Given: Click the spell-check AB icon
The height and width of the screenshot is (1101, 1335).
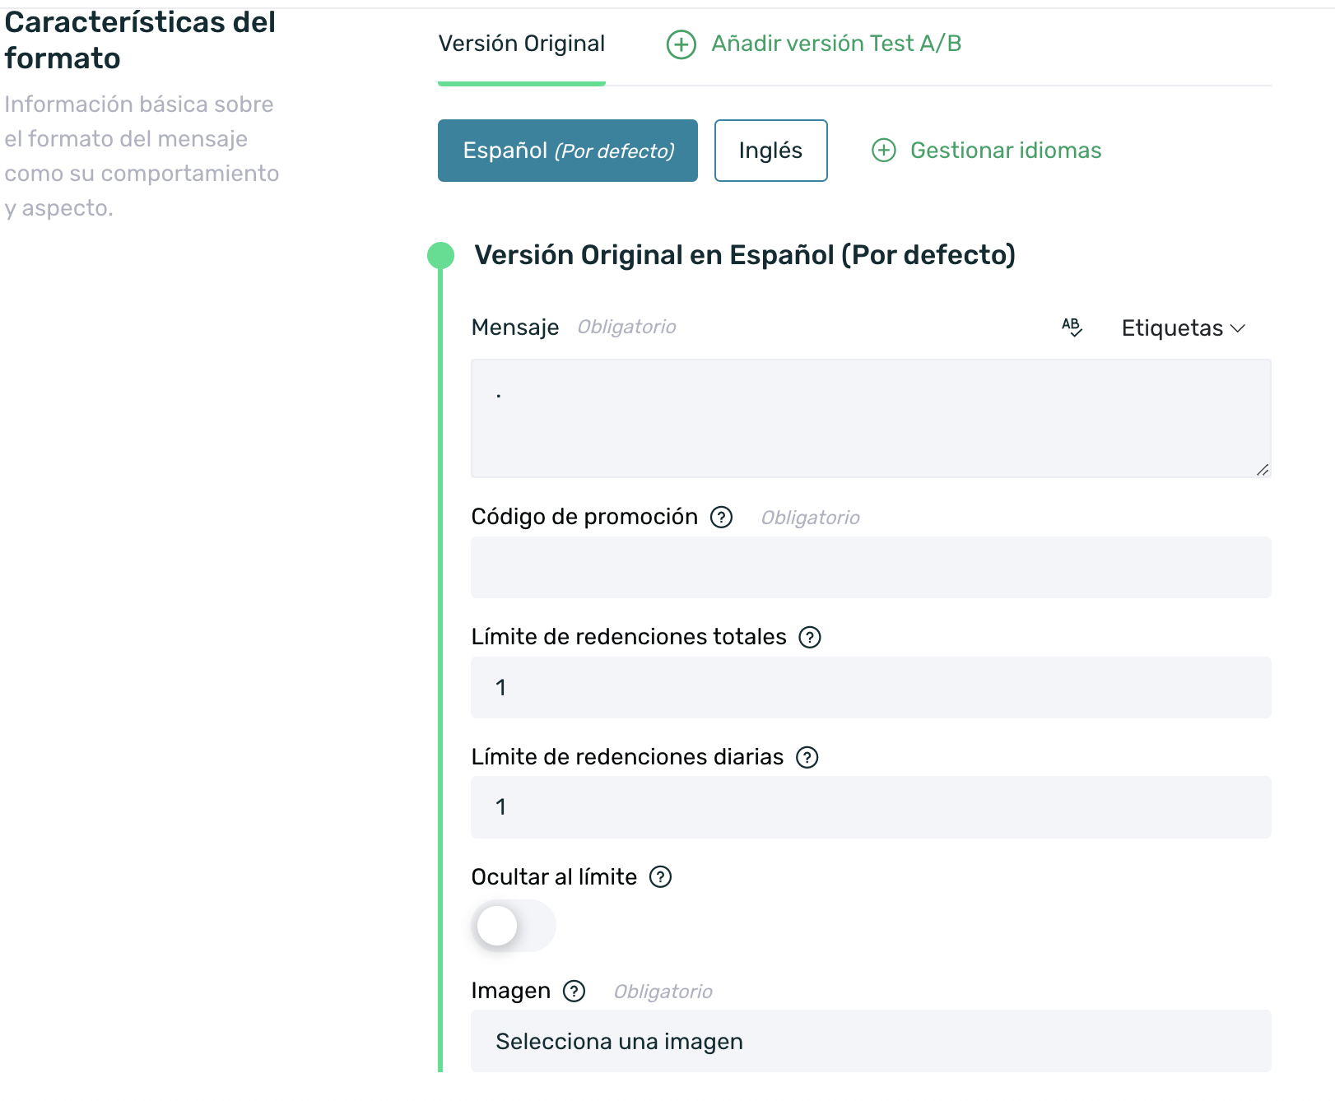Looking at the screenshot, I should click(x=1072, y=328).
